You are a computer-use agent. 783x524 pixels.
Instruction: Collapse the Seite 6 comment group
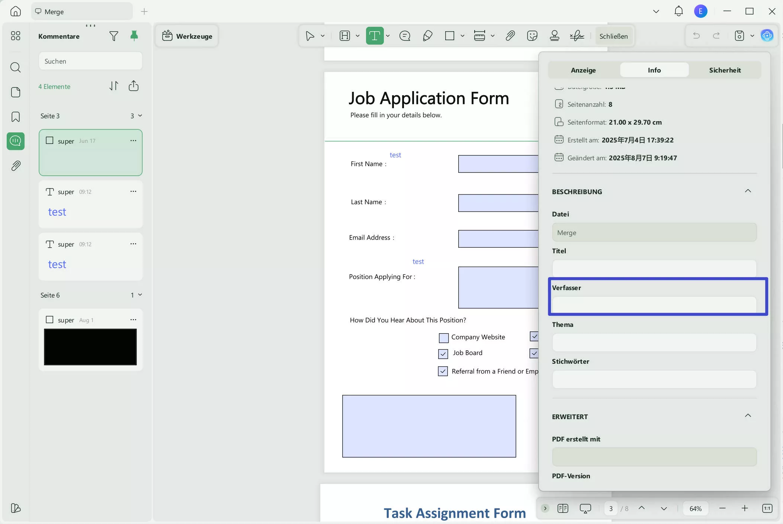(140, 295)
